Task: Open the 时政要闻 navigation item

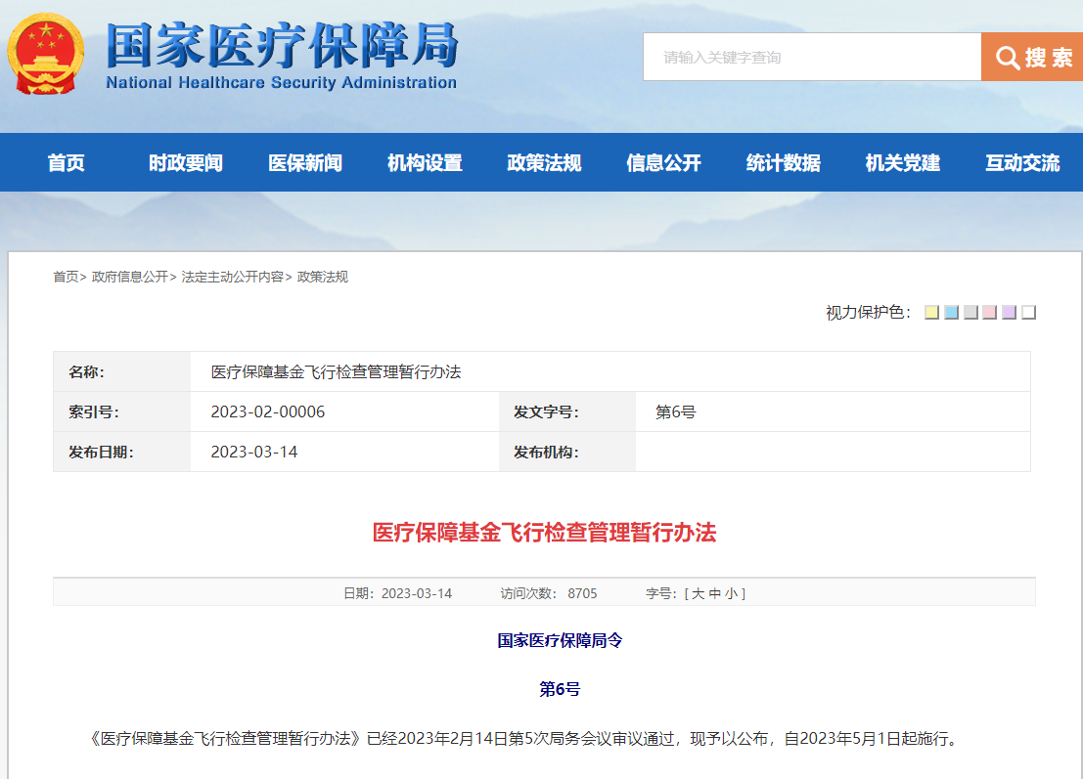Action: pyautogui.click(x=186, y=163)
